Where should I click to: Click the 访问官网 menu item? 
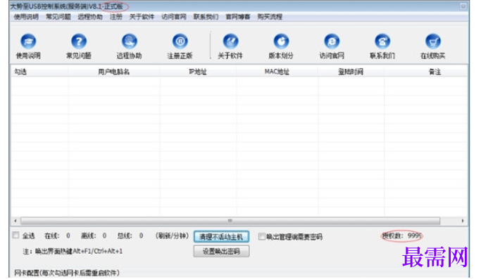174,17
